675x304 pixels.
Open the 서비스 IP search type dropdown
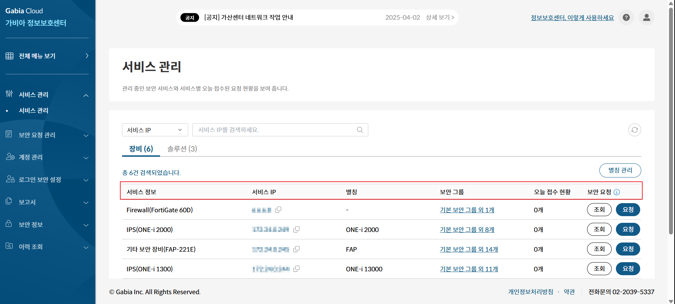pos(155,130)
